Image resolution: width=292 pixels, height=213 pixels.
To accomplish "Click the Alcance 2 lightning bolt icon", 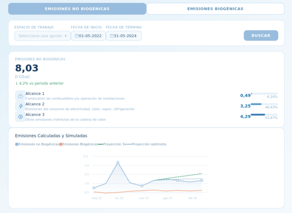I will (x=20, y=106).
